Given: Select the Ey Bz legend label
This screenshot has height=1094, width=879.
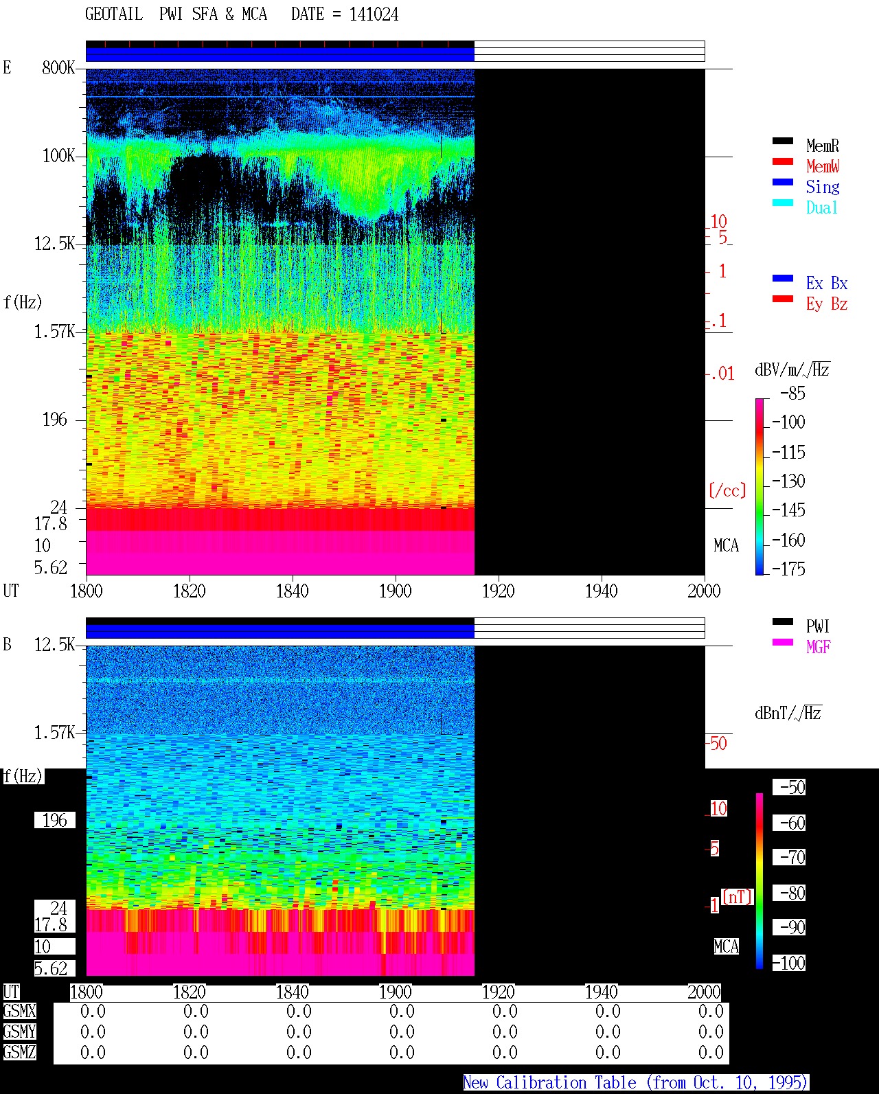Looking at the screenshot, I should coord(827,304).
